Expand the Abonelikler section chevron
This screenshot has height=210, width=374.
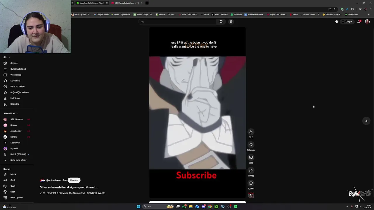(18, 113)
